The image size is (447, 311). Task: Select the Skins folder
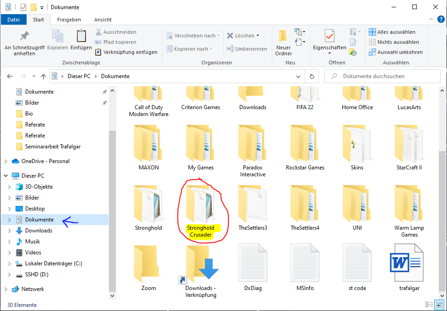click(357, 148)
